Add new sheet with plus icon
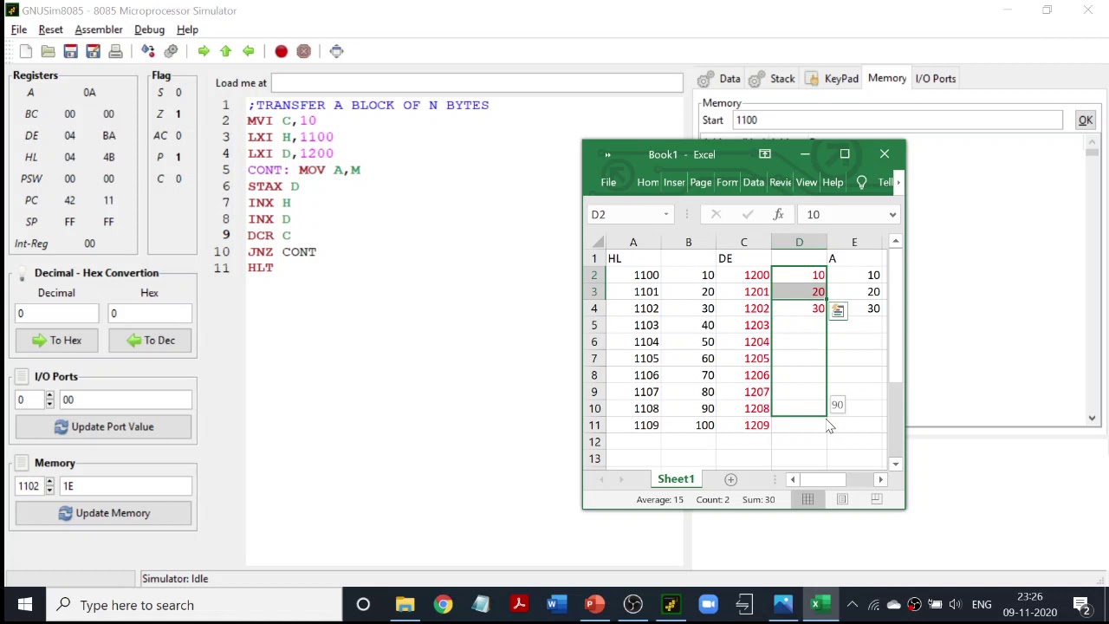 pos(730,479)
